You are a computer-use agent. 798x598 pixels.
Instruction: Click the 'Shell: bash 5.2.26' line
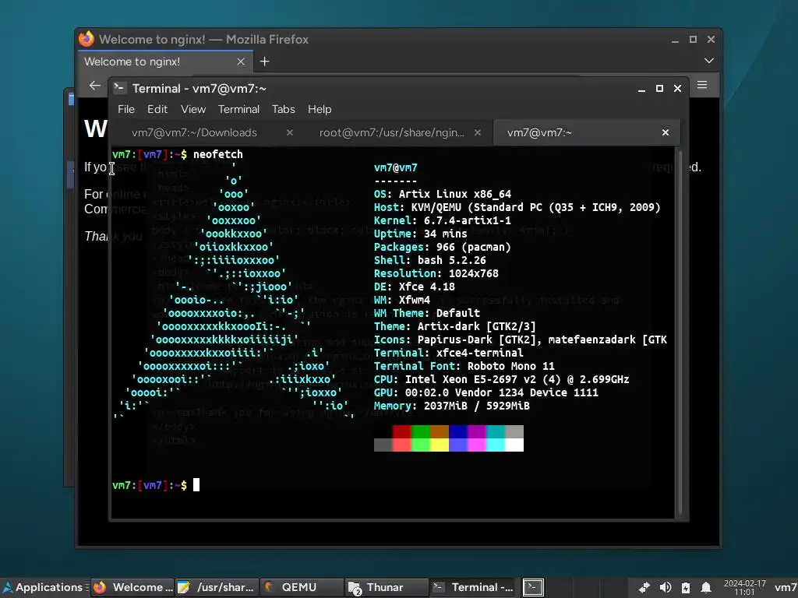(429, 260)
